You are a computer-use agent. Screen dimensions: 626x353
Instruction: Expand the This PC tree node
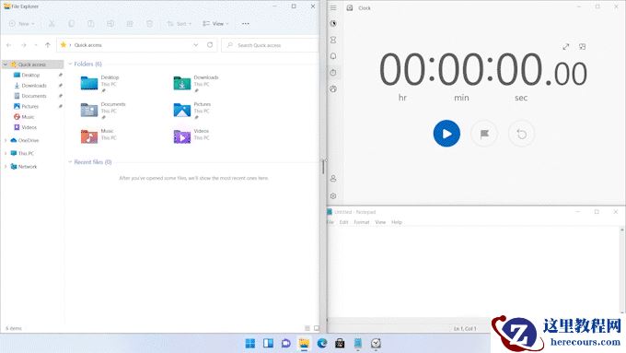(6, 153)
